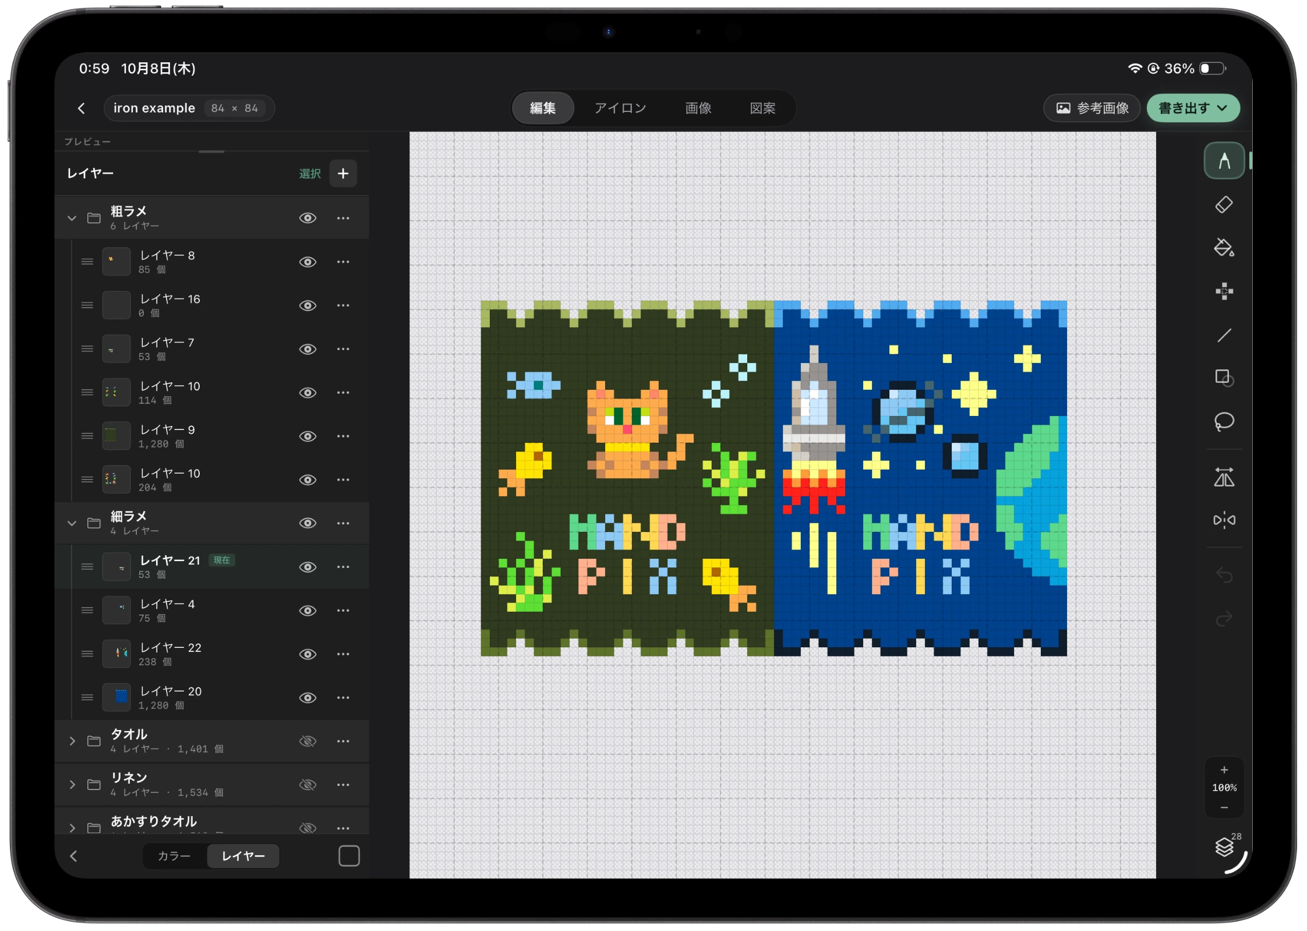This screenshot has height=931, width=1307.
Task: Expand the タオル folder
Action: 72,741
